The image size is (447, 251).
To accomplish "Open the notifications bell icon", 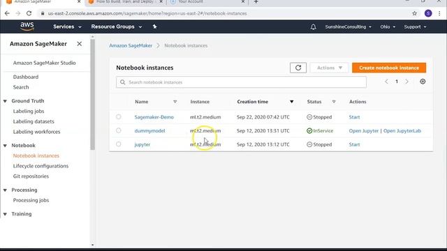I will pyautogui.click(x=314, y=26).
